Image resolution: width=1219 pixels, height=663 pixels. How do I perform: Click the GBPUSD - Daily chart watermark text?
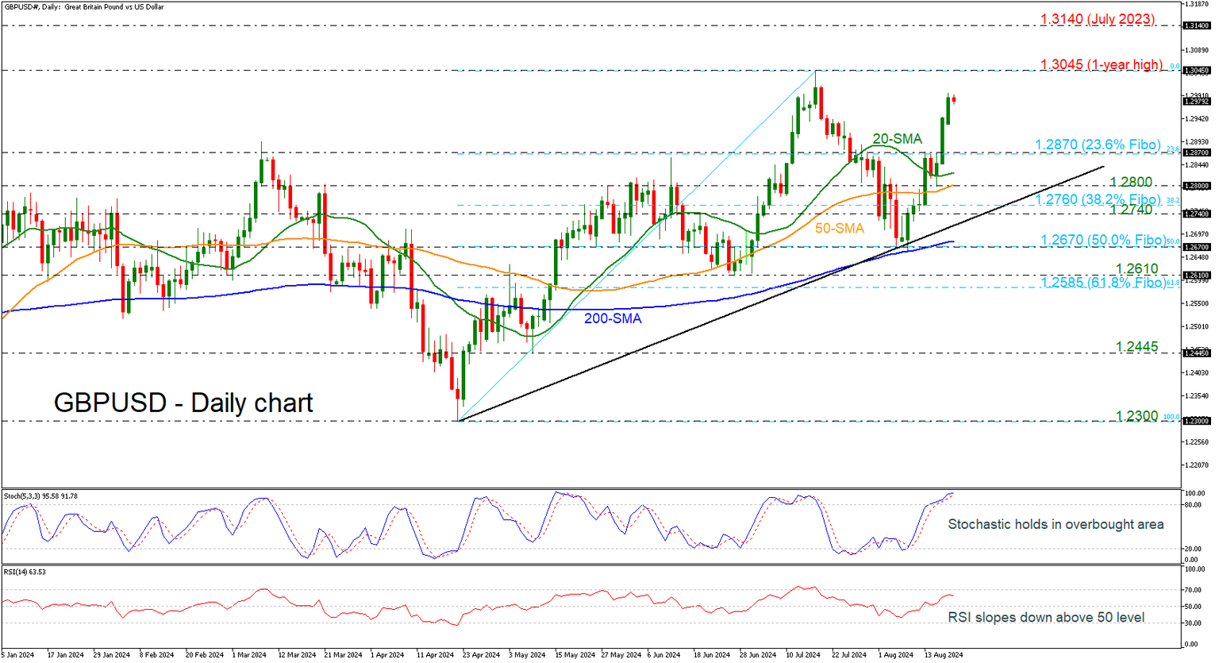(x=182, y=403)
